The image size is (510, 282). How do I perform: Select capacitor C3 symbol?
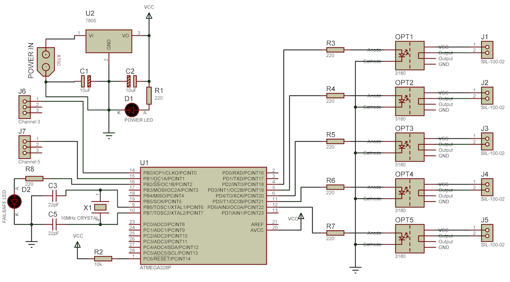coord(54,195)
